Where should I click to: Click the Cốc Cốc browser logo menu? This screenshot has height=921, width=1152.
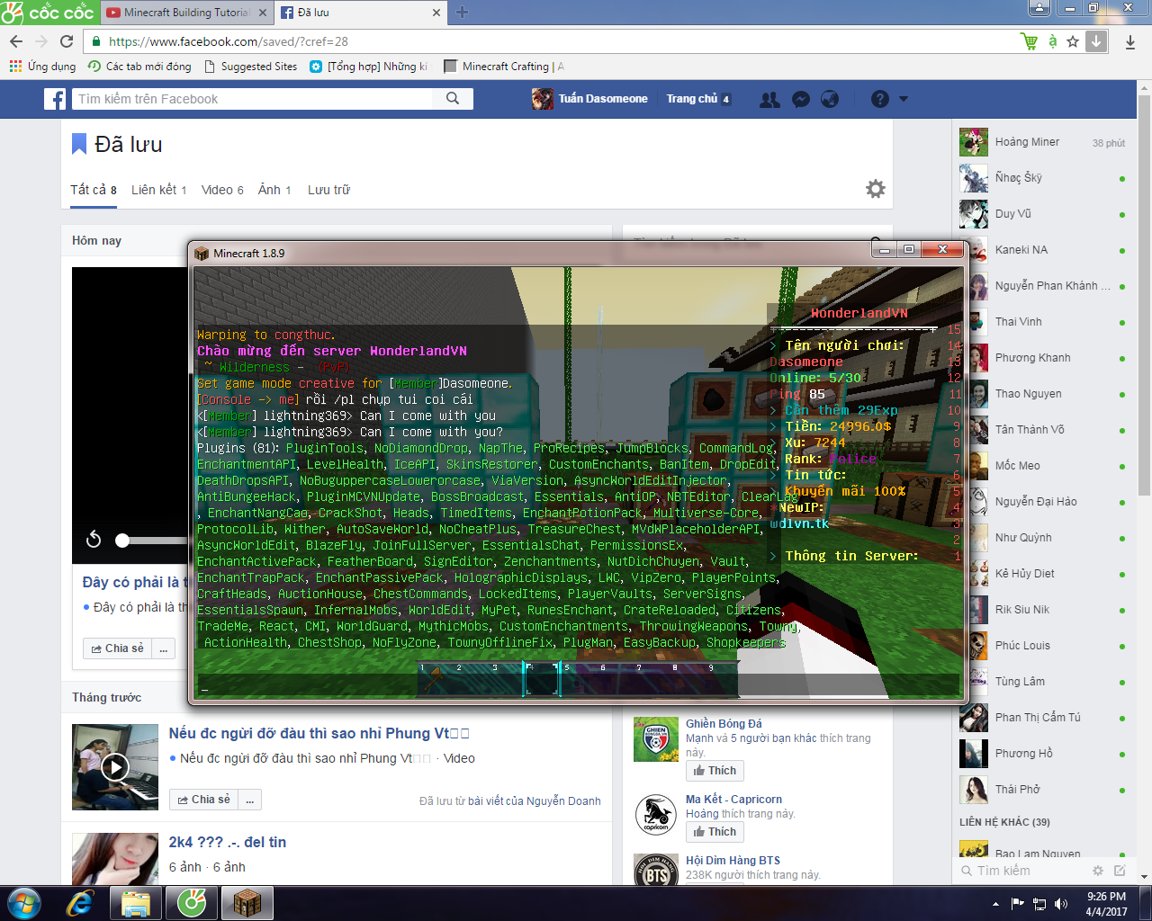click(48, 12)
